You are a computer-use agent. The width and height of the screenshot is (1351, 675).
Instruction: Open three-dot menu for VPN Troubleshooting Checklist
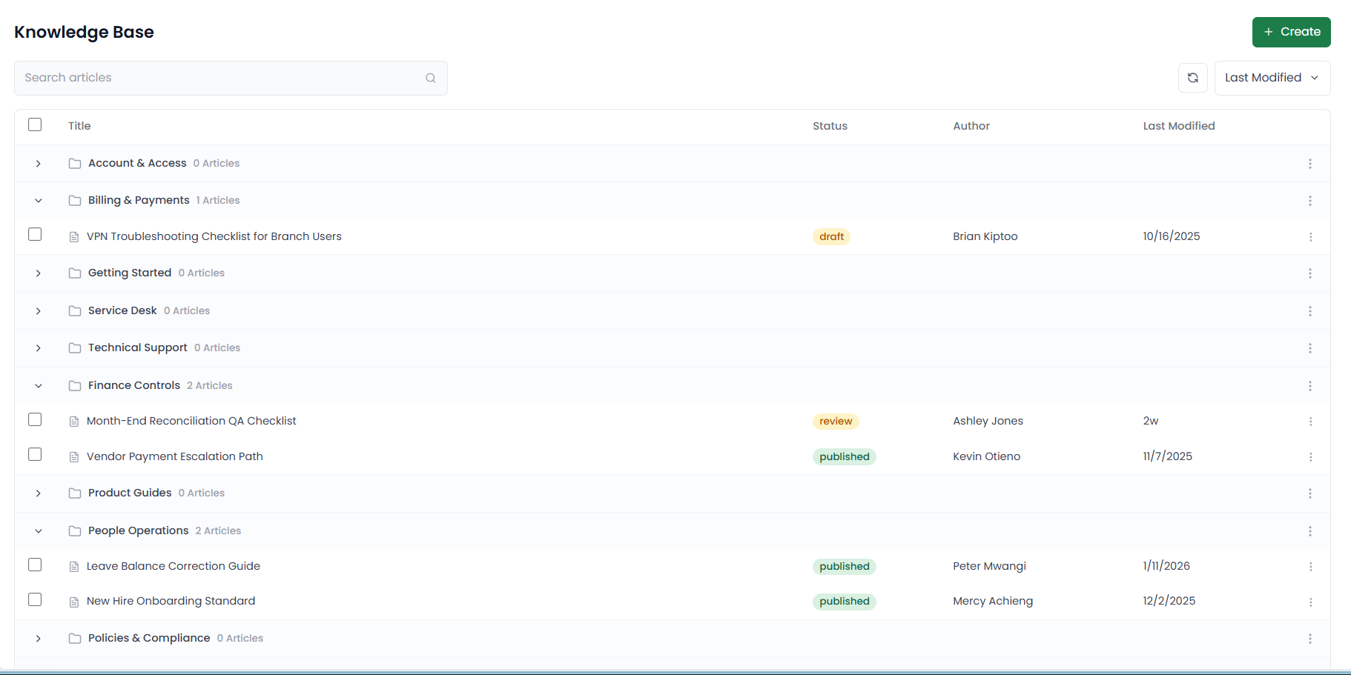click(1309, 237)
